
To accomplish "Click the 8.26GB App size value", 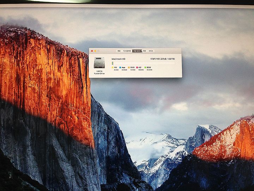I will [125, 70].
